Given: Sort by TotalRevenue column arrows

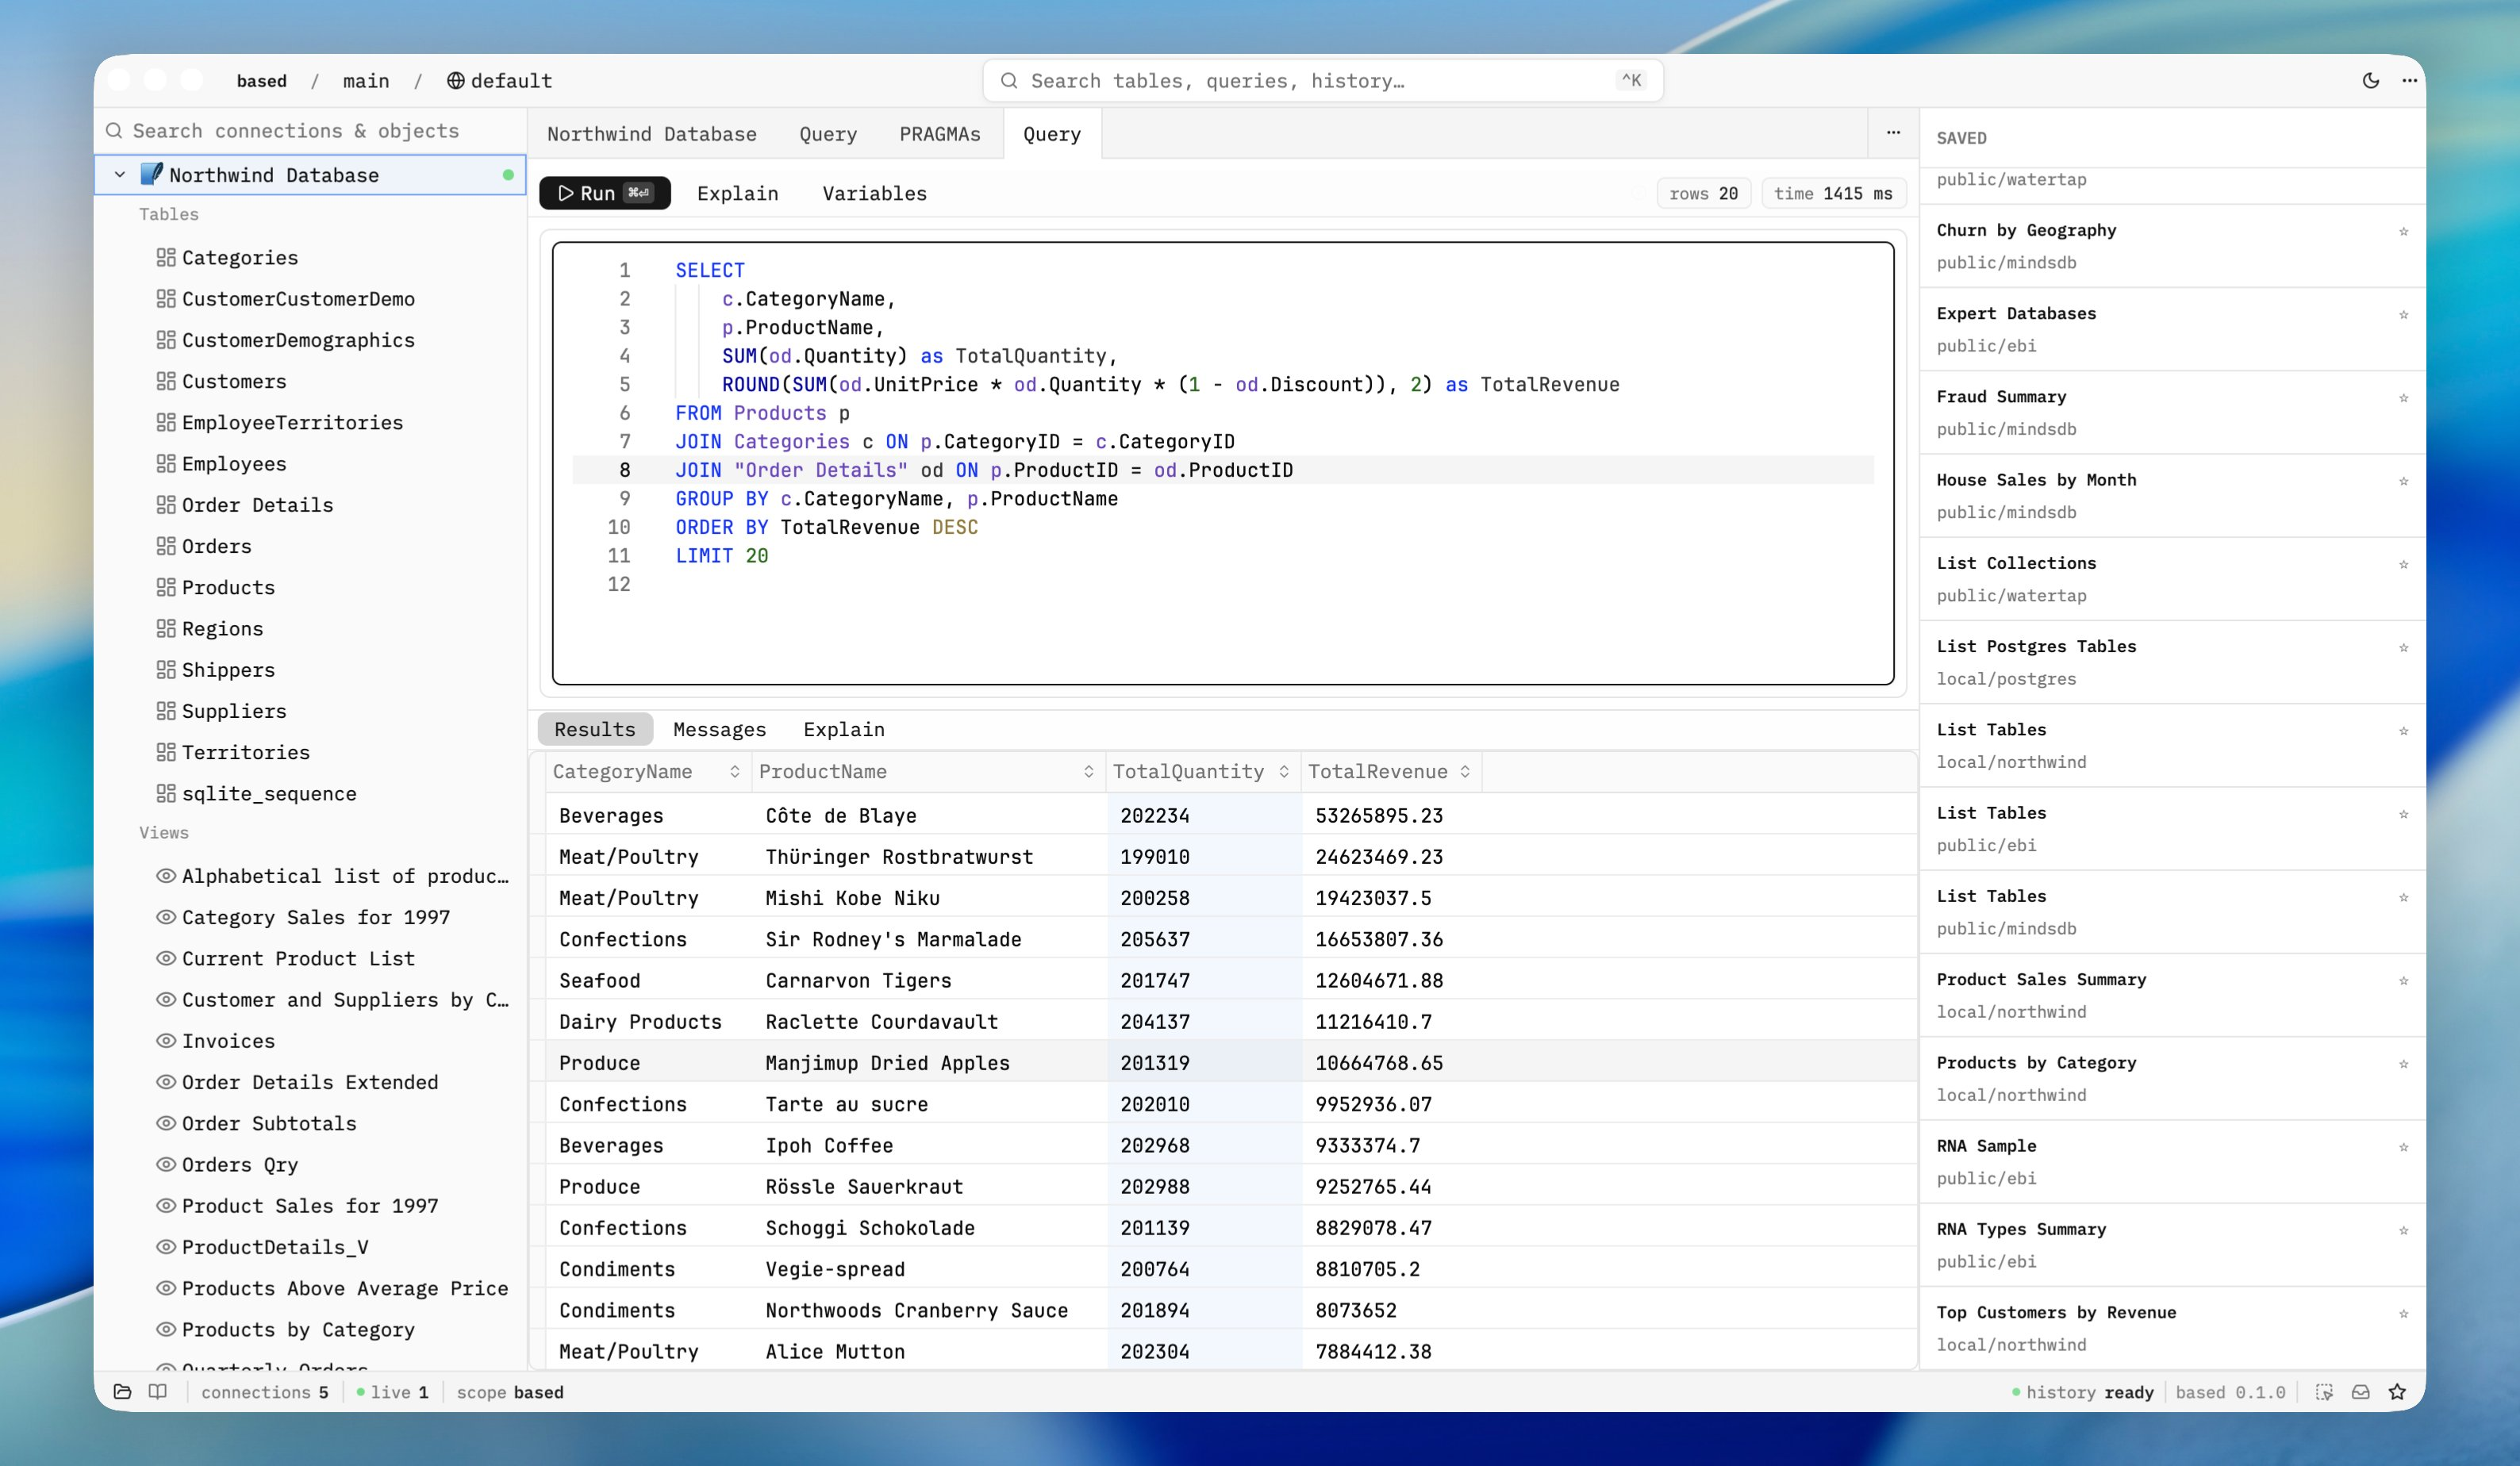Looking at the screenshot, I should [x=1465, y=771].
